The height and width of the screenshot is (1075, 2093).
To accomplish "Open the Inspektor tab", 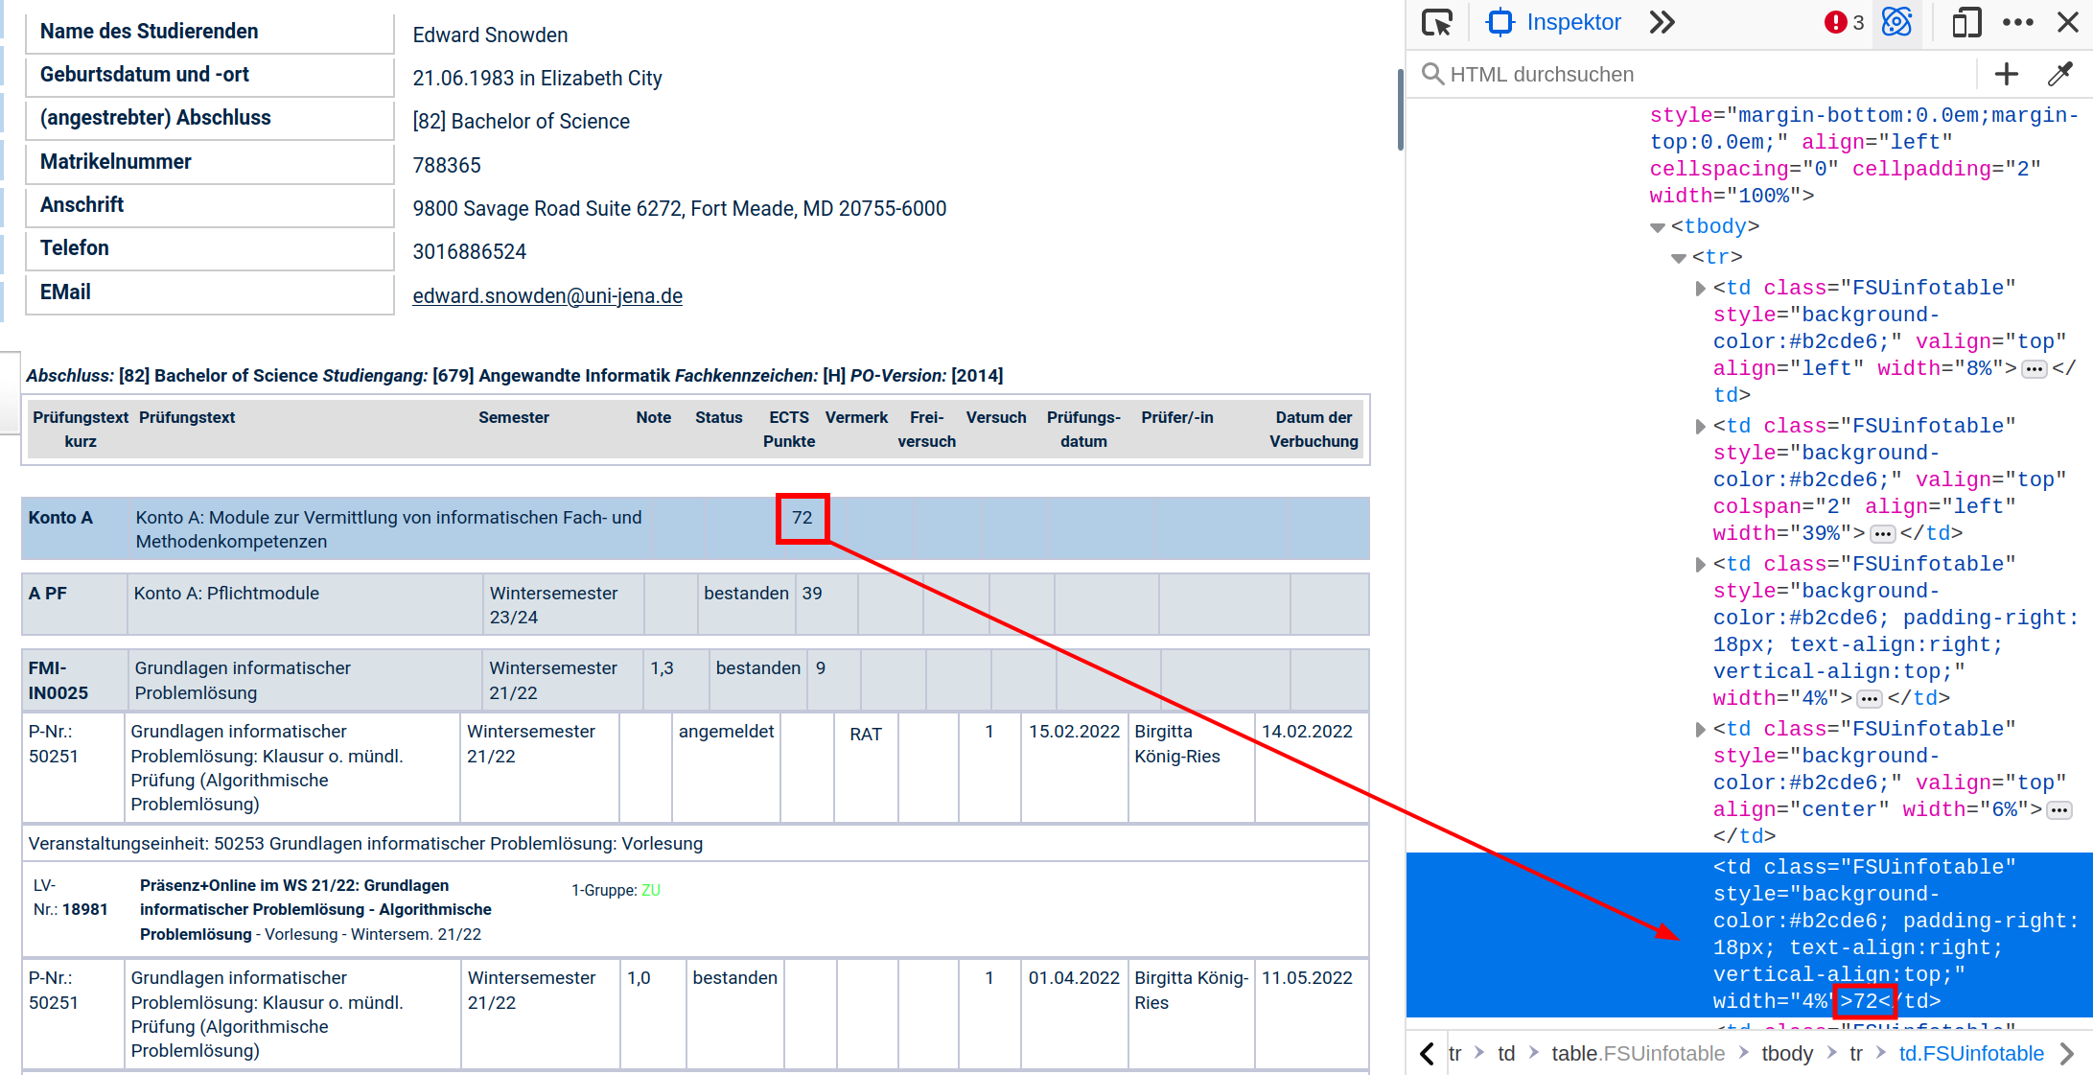I will [1553, 22].
